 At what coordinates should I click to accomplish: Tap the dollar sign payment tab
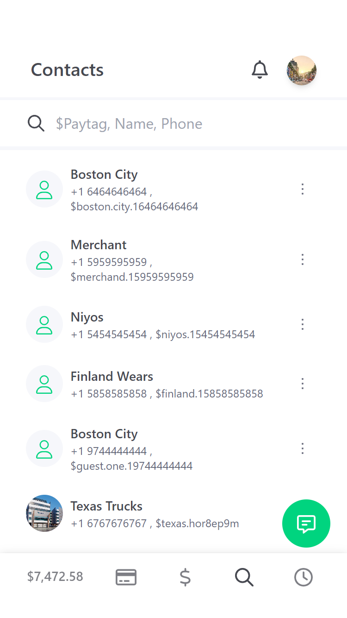tap(185, 577)
